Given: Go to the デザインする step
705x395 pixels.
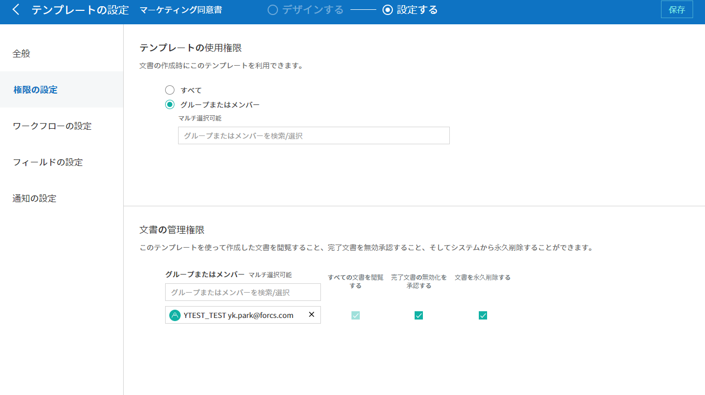Looking at the screenshot, I should click(x=305, y=10).
